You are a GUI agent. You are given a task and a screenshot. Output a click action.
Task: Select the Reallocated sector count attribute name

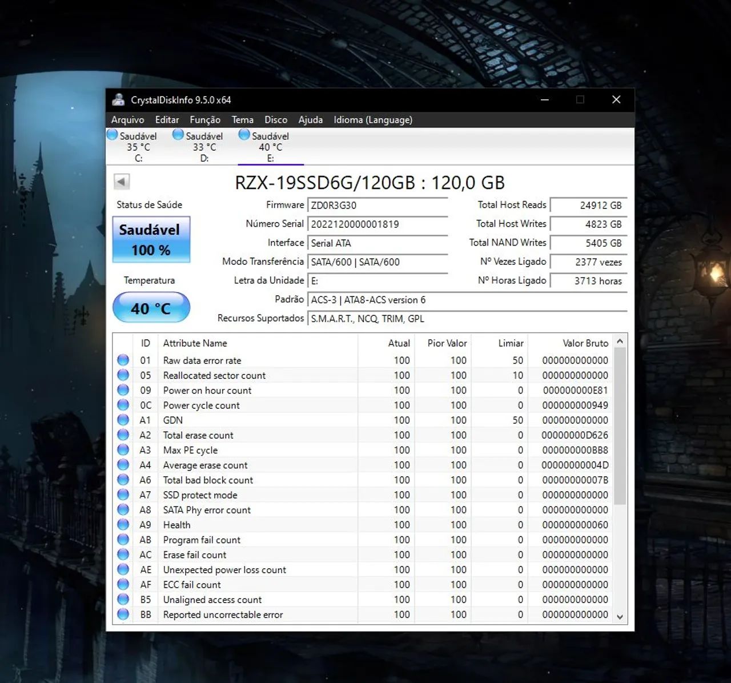(x=214, y=375)
